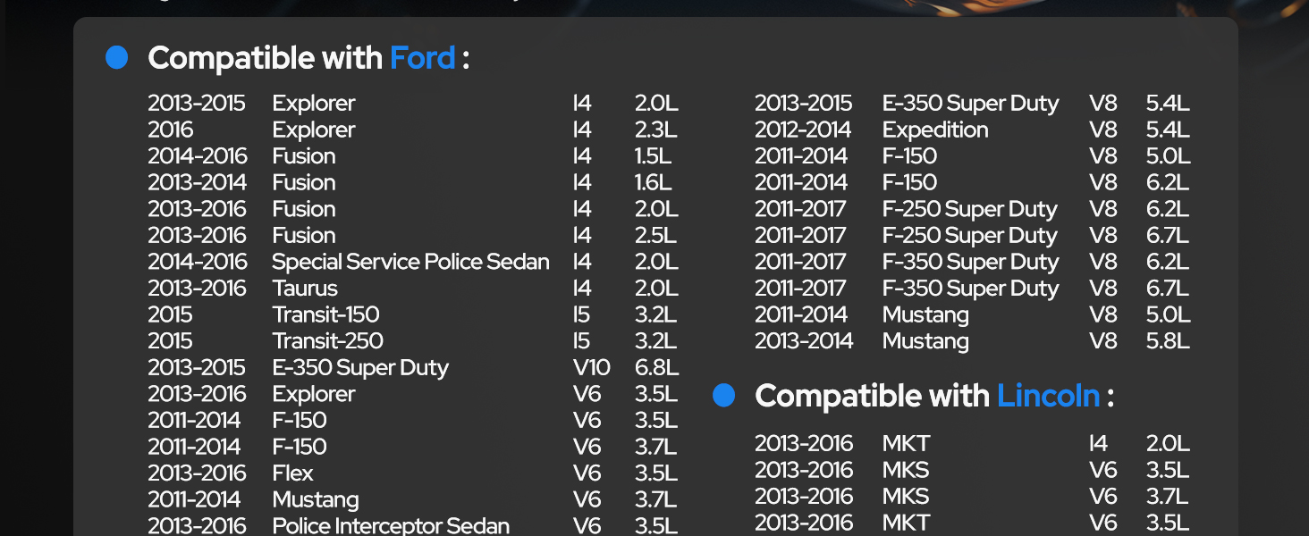Select the Lincoln MKS V6 3.7L row
This screenshot has width=1309, height=536.
pos(972,496)
